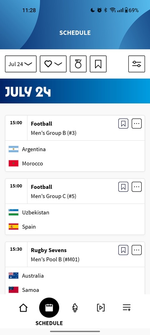The image size is (150, 335).
Task: Tap the Spain team row
Action: (x=75, y=227)
